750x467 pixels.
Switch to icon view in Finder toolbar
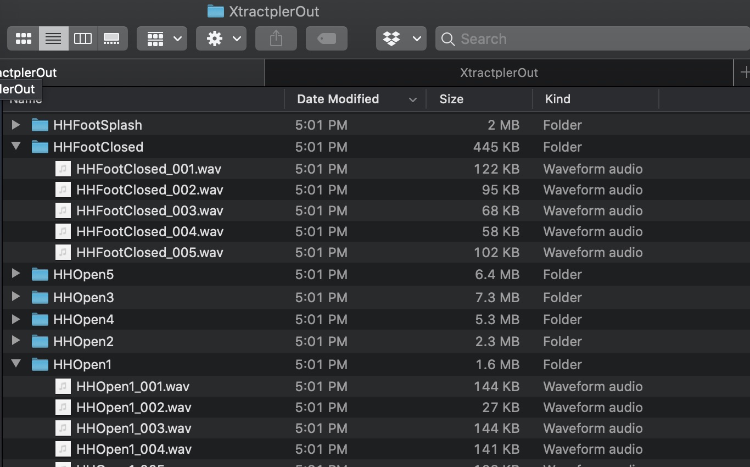(x=23, y=38)
